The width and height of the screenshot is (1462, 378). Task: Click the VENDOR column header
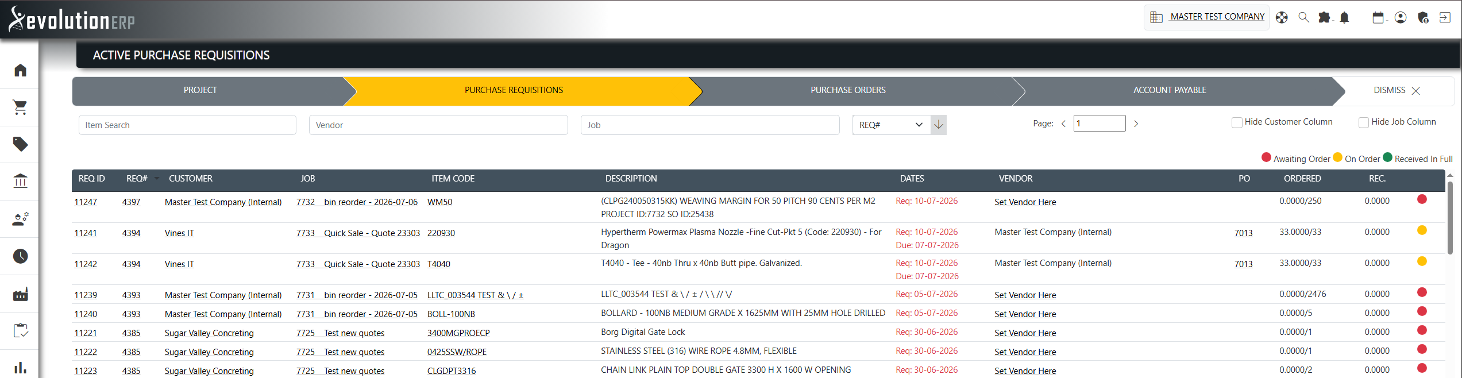pyautogui.click(x=1016, y=179)
